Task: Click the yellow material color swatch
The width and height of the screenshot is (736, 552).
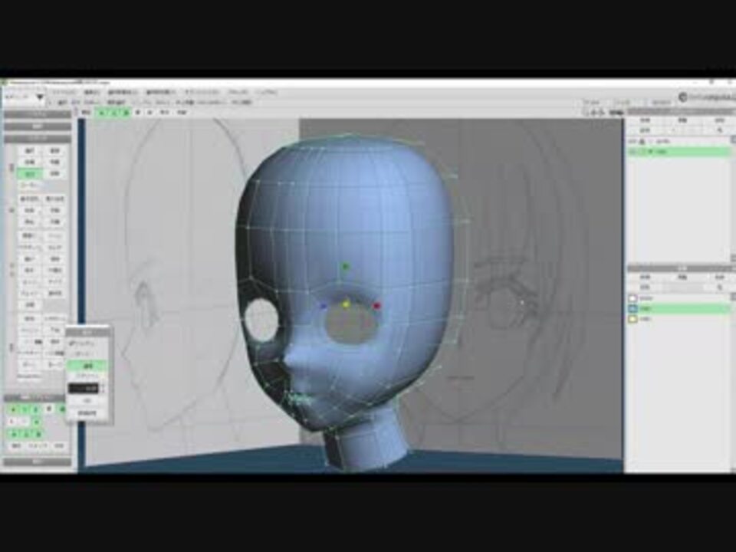Action: (633, 319)
